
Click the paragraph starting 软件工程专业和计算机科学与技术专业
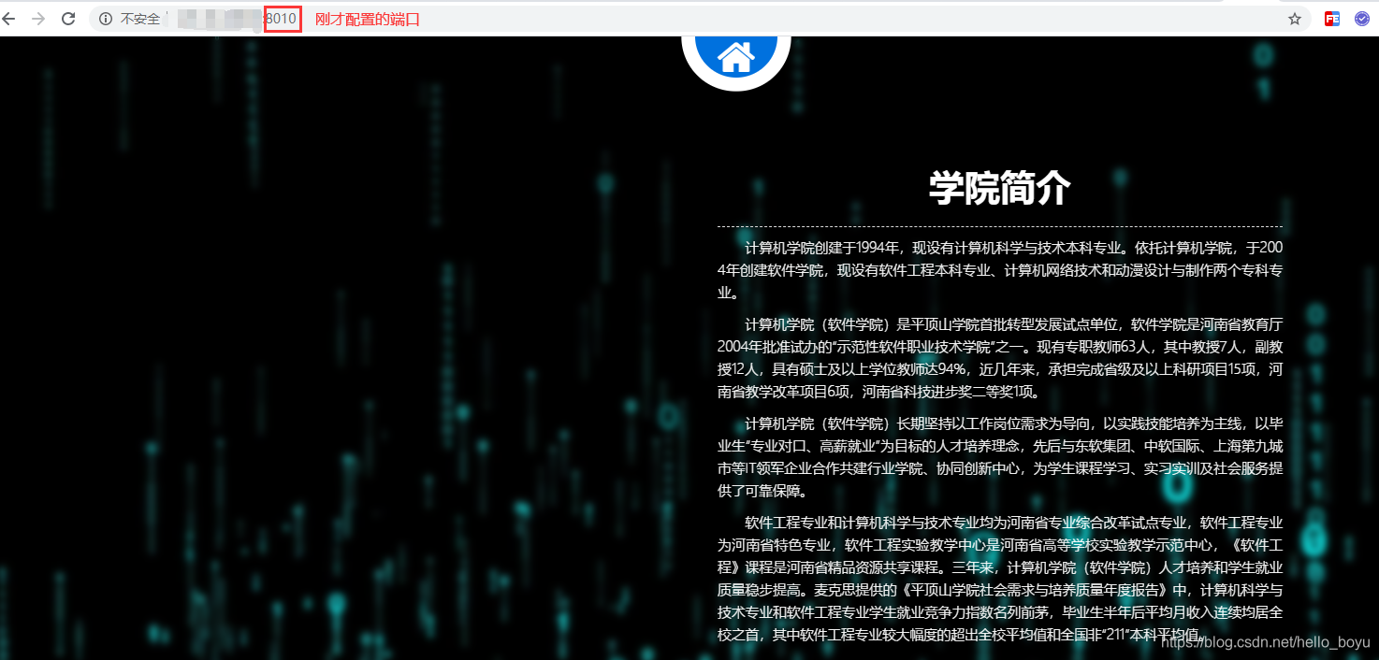1000,578
